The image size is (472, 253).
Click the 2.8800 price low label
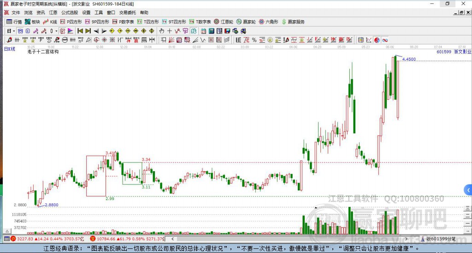pos(52,205)
